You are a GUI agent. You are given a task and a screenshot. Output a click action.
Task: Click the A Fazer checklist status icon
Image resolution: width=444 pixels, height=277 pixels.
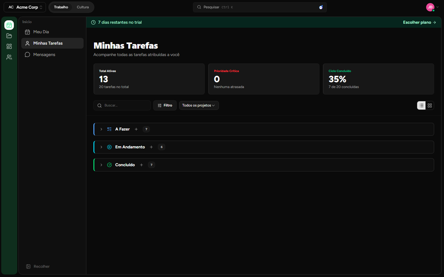(109, 129)
